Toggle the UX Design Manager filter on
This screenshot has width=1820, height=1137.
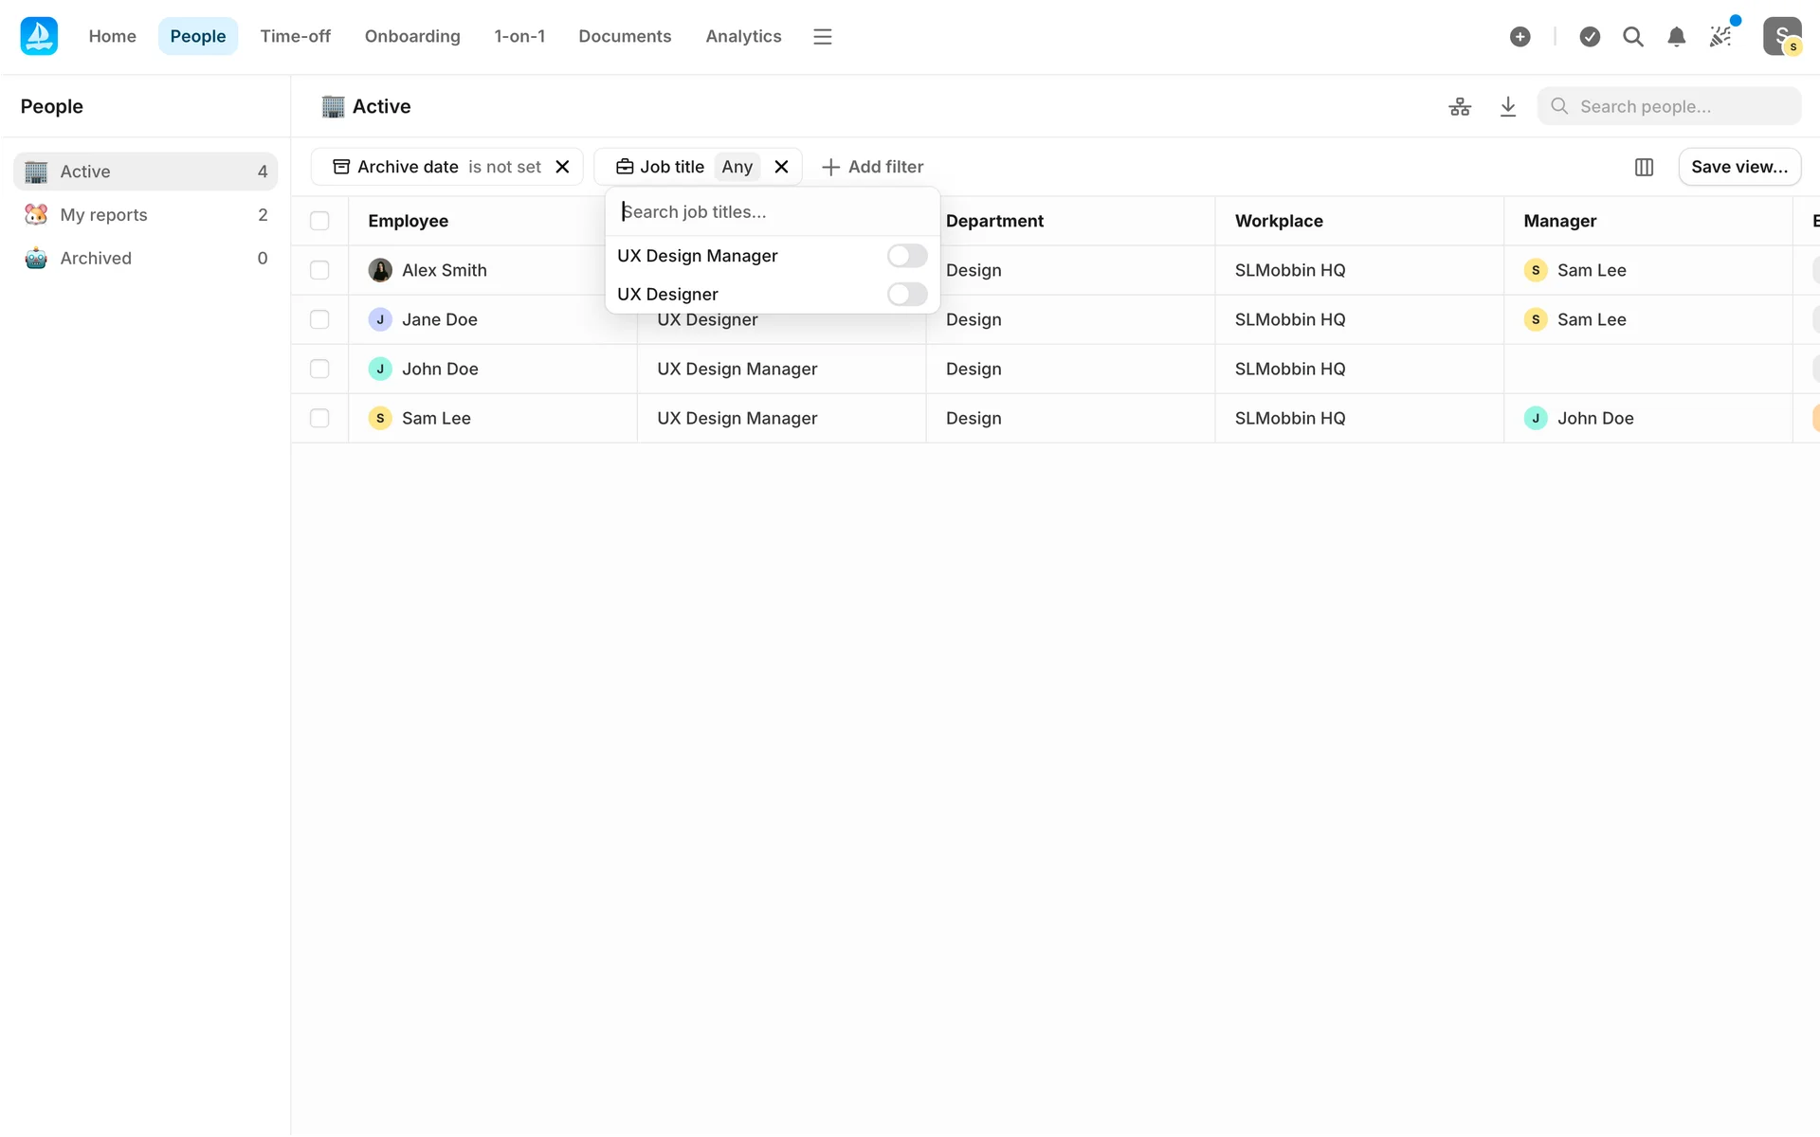tap(906, 256)
